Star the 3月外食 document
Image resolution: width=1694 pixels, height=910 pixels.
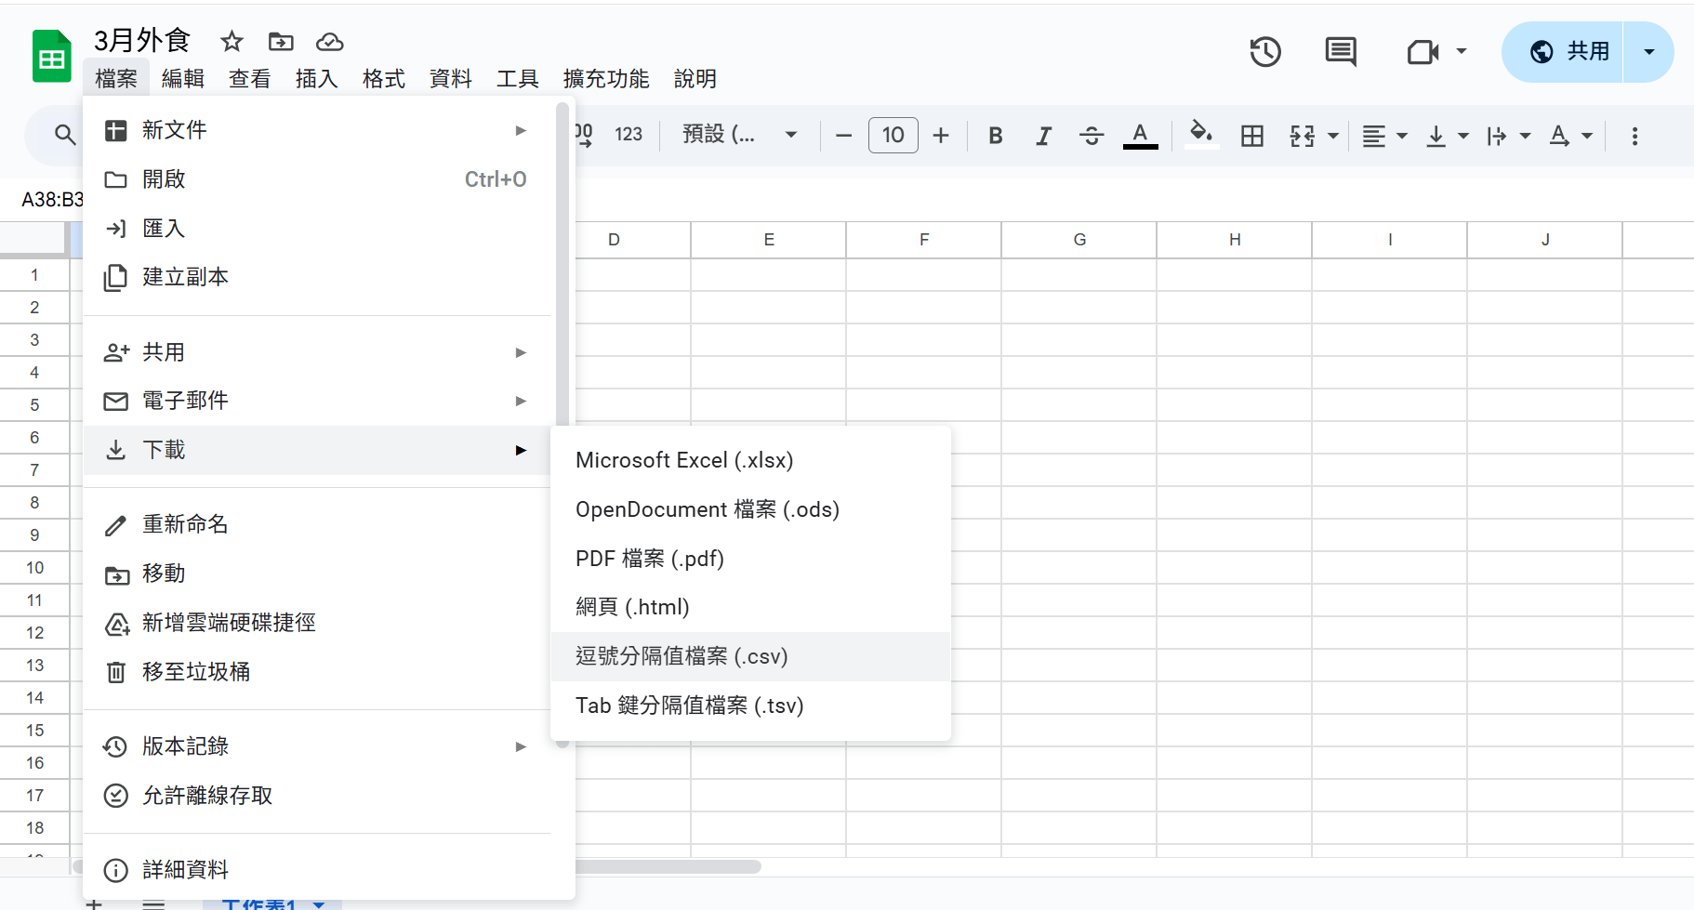click(232, 41)
